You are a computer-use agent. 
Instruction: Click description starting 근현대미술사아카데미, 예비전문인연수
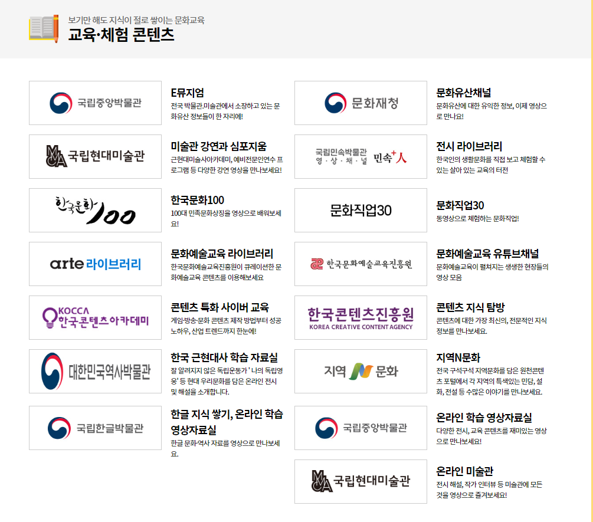[227, 165]
